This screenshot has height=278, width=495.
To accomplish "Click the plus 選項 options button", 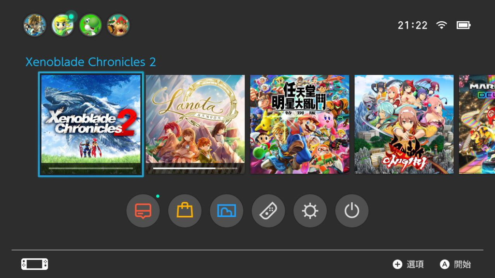I will click(408, 264).
